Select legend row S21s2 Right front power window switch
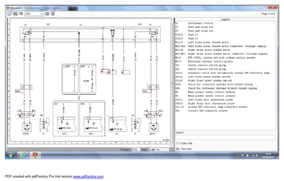 pos(225,81)
